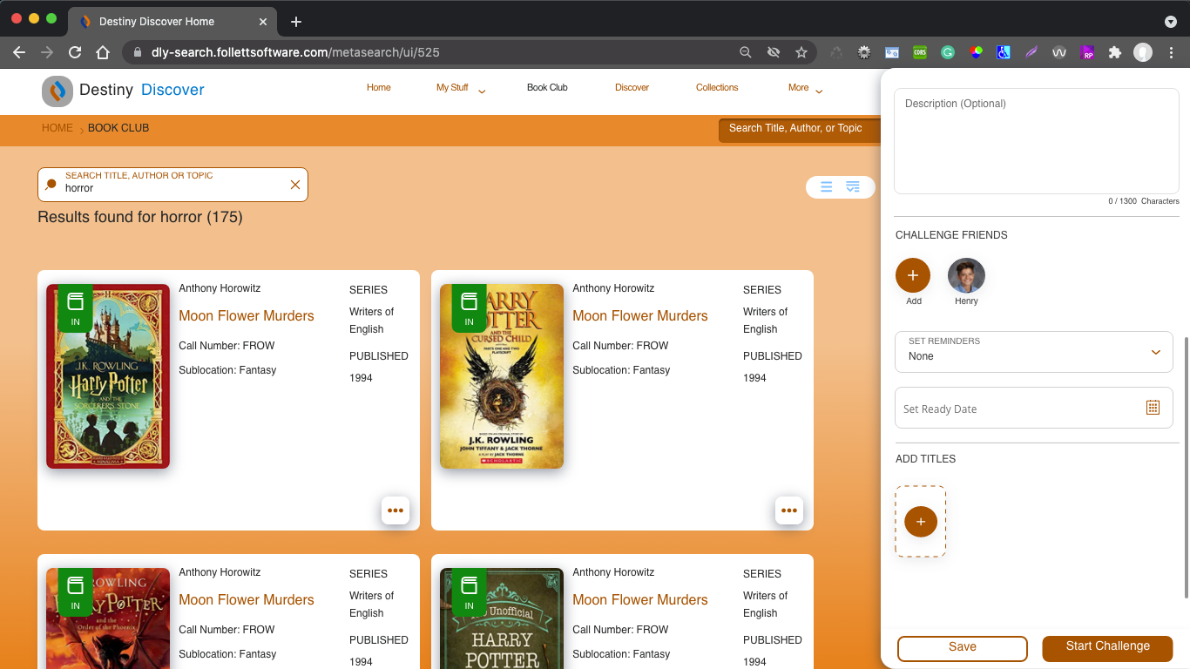
Task: Click the IN badge on the Sorcerer's Stone cover
Action: (75, 307)
